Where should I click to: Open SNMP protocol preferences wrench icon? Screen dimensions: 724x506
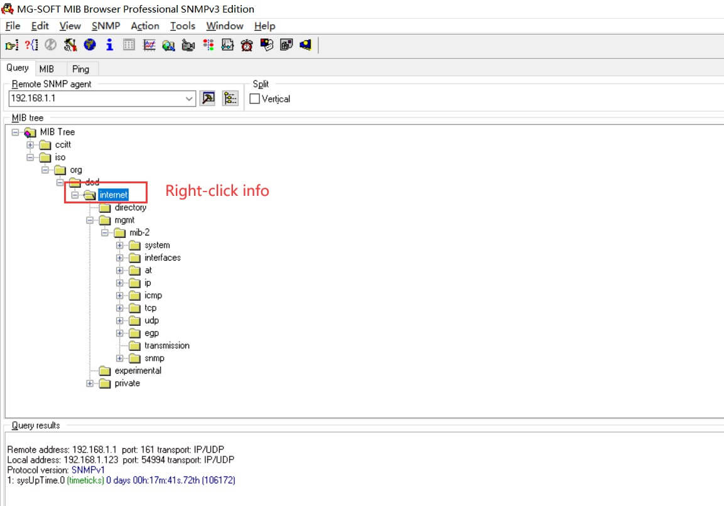click(x=70, y=45)
